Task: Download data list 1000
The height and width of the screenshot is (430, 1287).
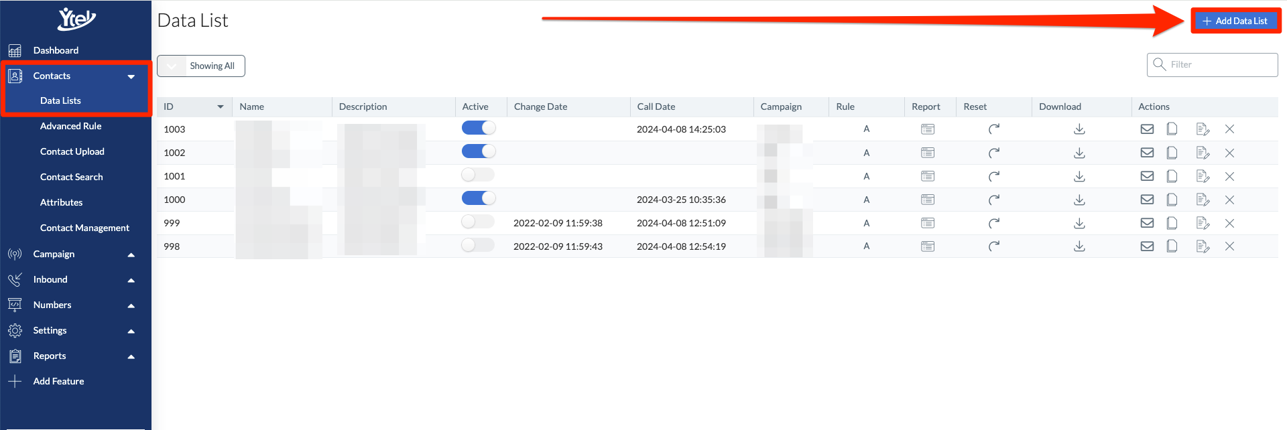Action: coord(1079,200)
